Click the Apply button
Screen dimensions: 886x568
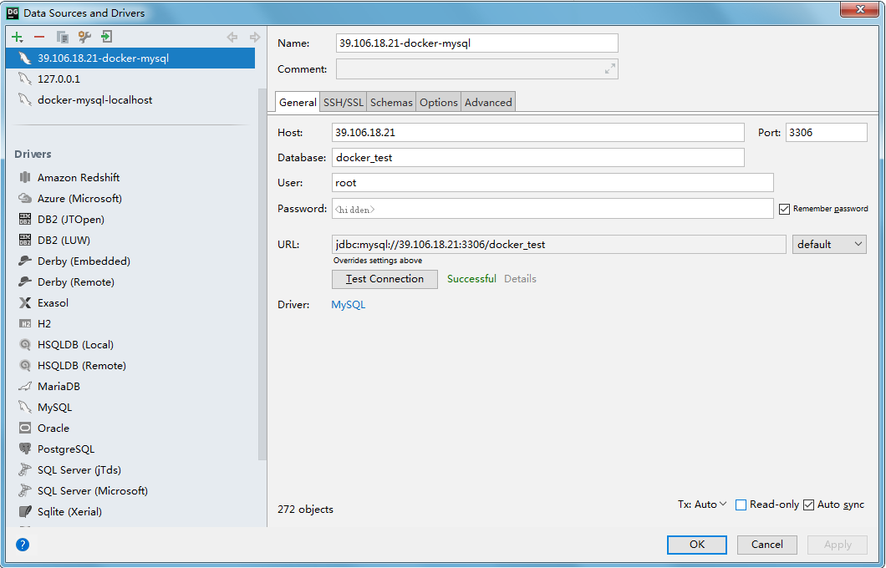pyautogui.click(x=838, y=545)
